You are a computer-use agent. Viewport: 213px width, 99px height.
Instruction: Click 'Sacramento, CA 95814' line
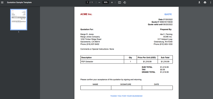pos(90,42)
